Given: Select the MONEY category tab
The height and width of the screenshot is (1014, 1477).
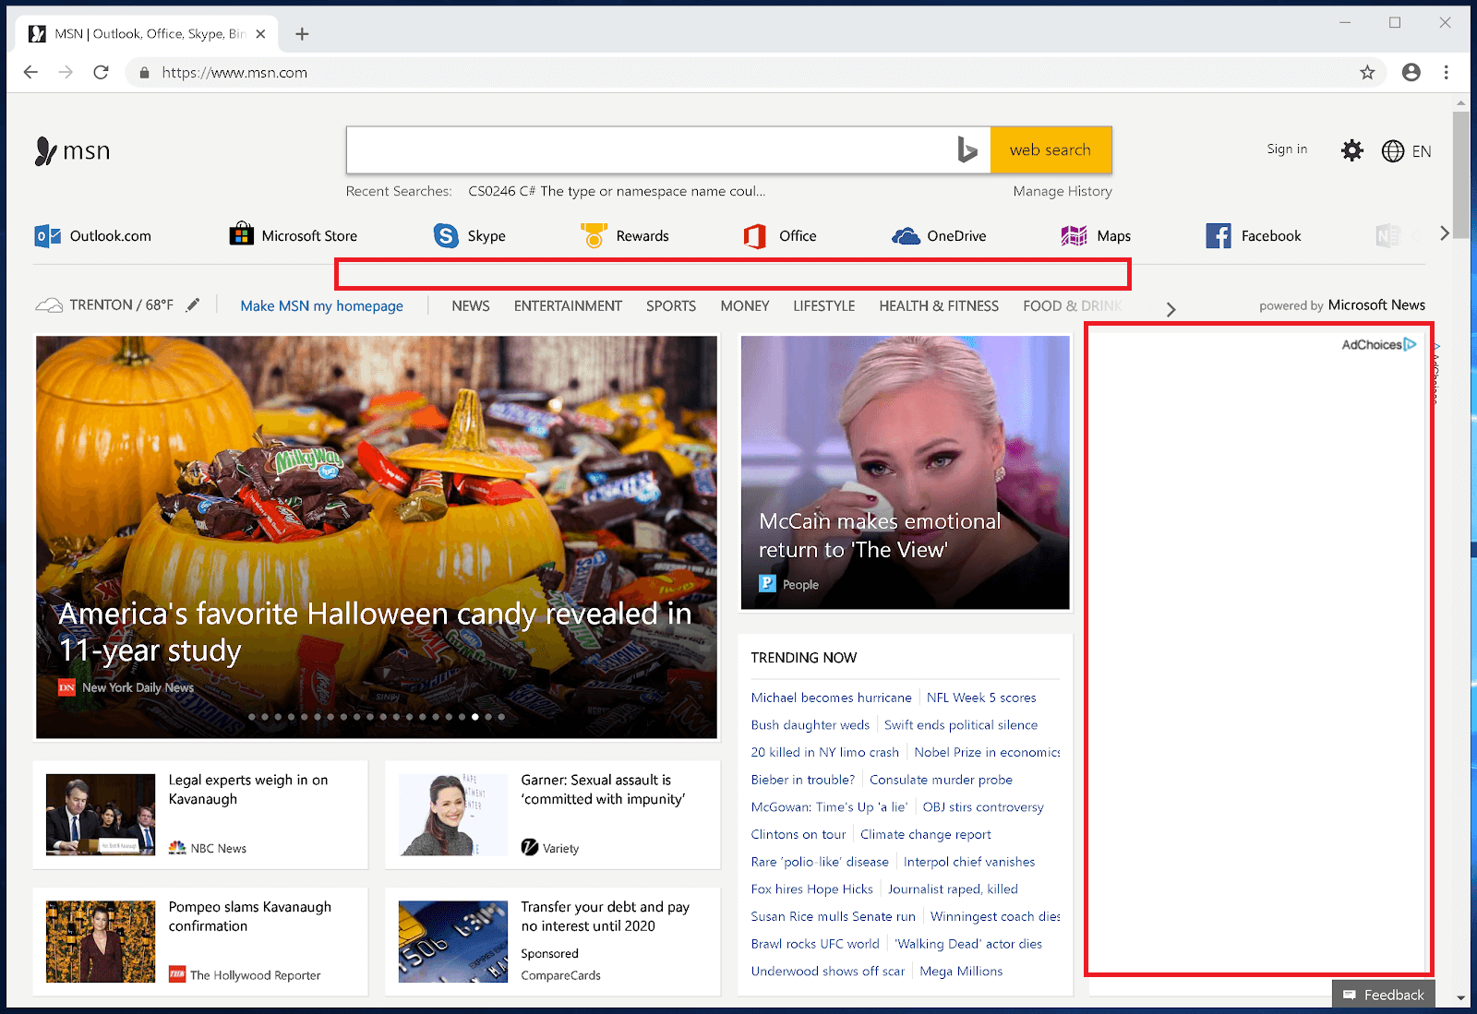Looking at the screenshot, I should pos(744,305).
